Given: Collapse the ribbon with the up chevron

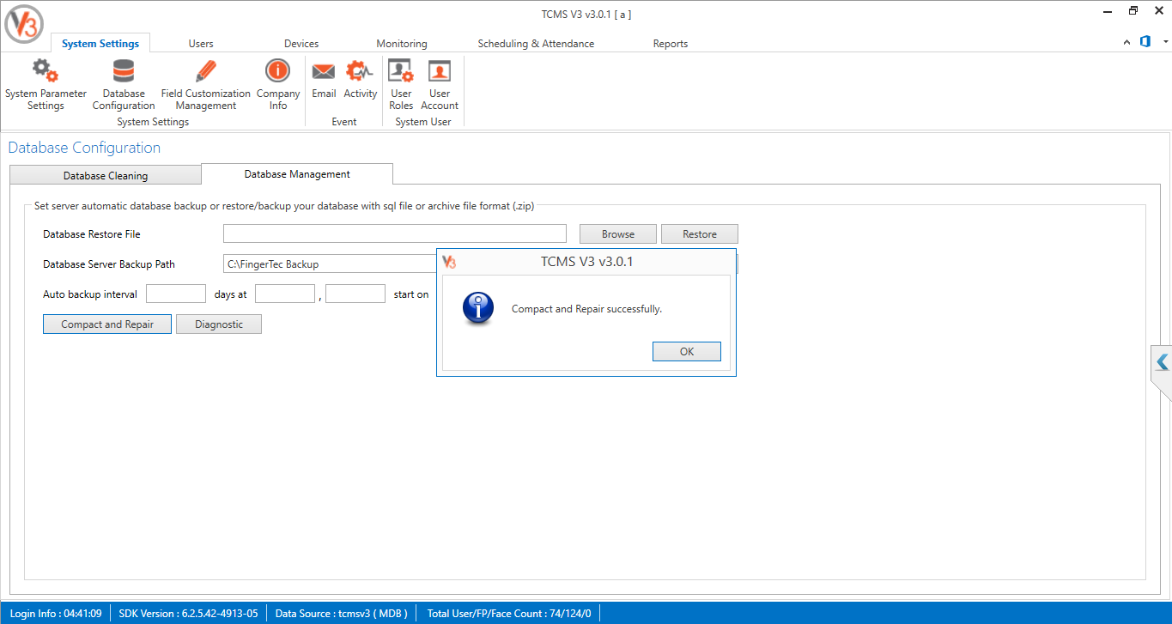Looking at the screenshot, I should click(1127, 42).
